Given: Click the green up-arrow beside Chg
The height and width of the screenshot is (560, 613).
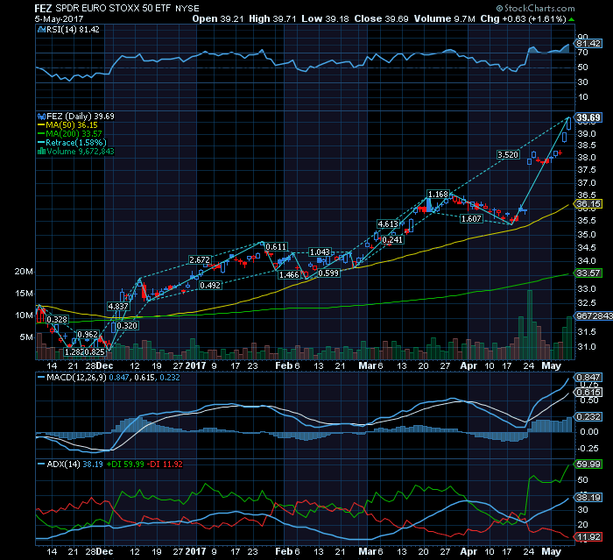Looking at the screenshot, I should pyautogui.click(x=571, y=19).
